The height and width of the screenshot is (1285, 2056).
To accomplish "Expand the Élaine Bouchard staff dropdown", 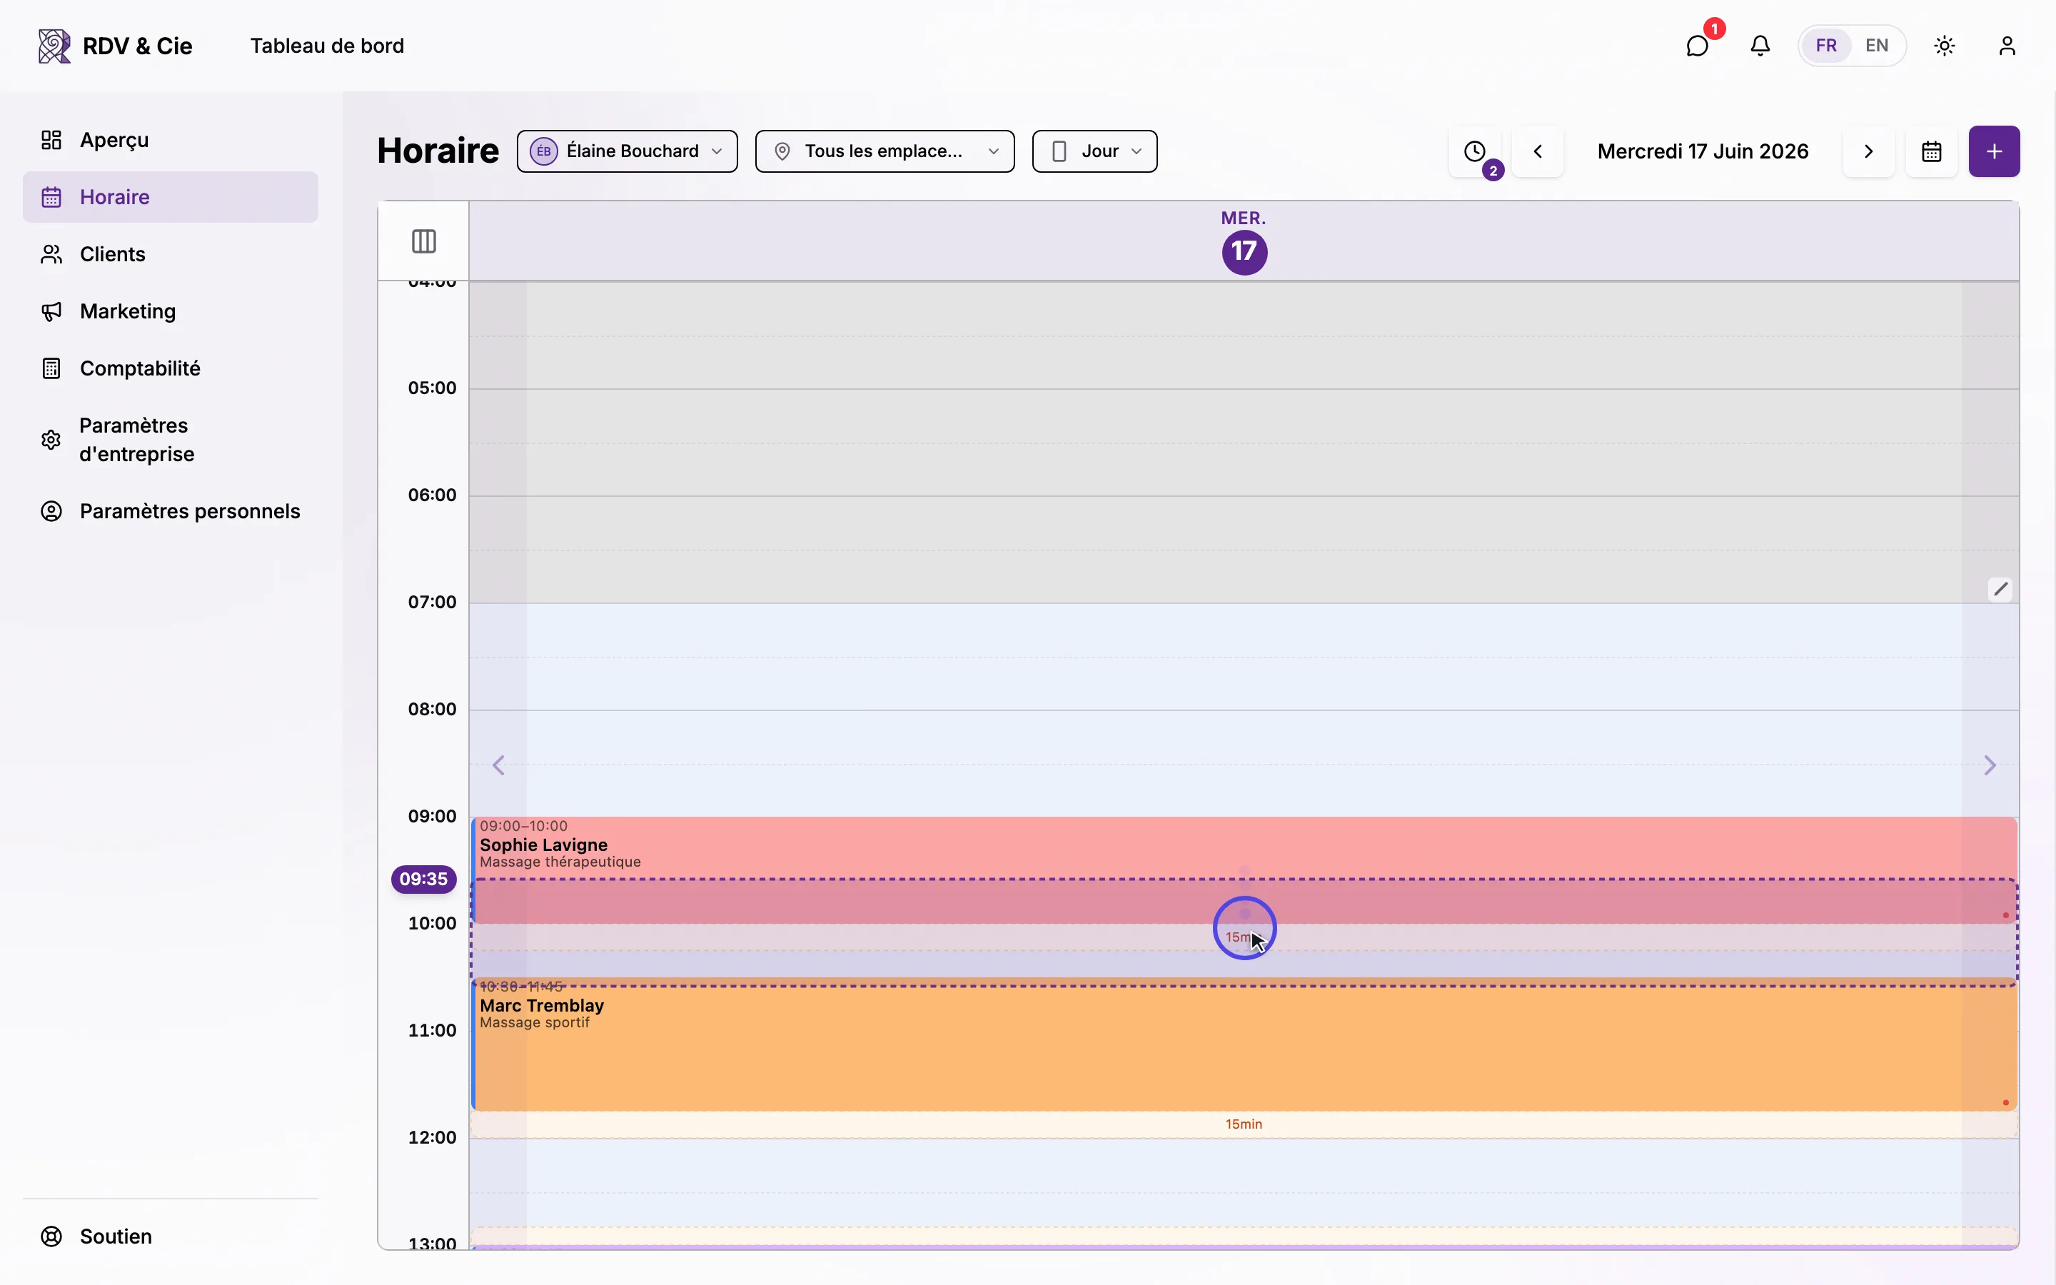I will click(x=627, y=151).
